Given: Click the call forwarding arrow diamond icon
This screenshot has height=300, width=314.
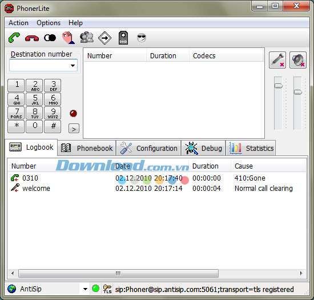Looking at the screenshot, I should (104, 38).
